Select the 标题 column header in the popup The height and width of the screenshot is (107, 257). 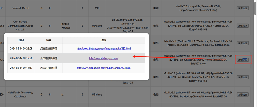pyautogui.click(x=49, y=40)
